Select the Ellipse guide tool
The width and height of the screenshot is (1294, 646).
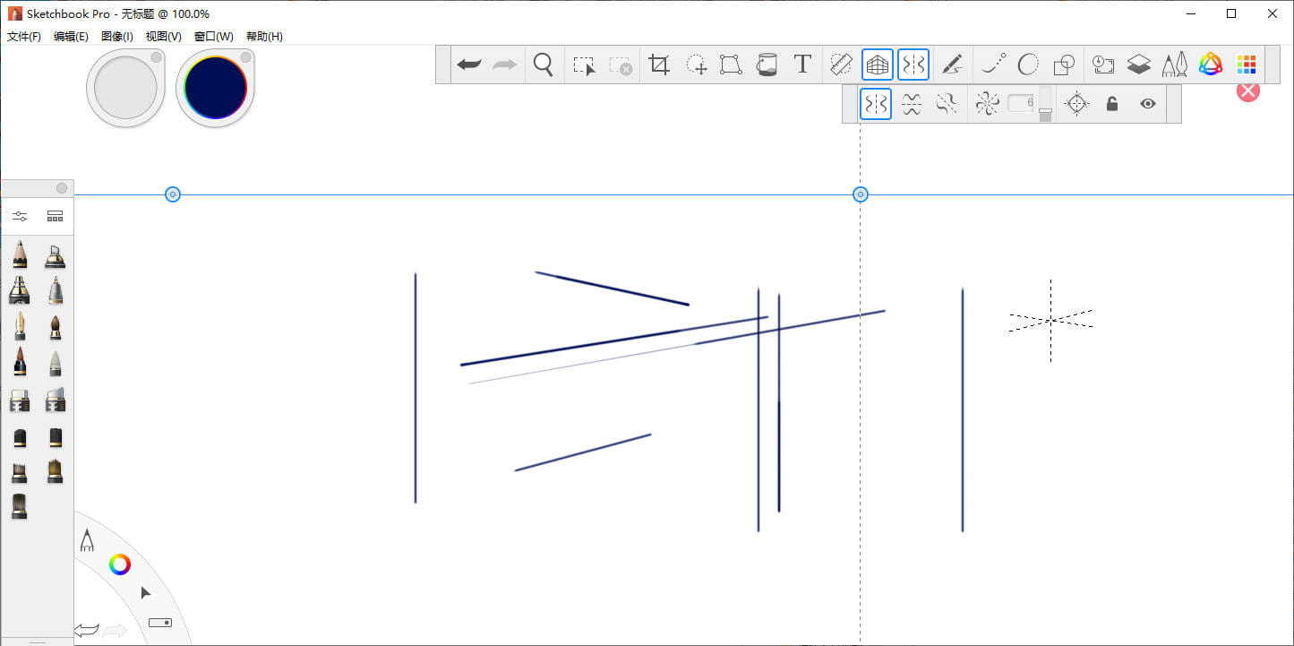point(1027,64)
